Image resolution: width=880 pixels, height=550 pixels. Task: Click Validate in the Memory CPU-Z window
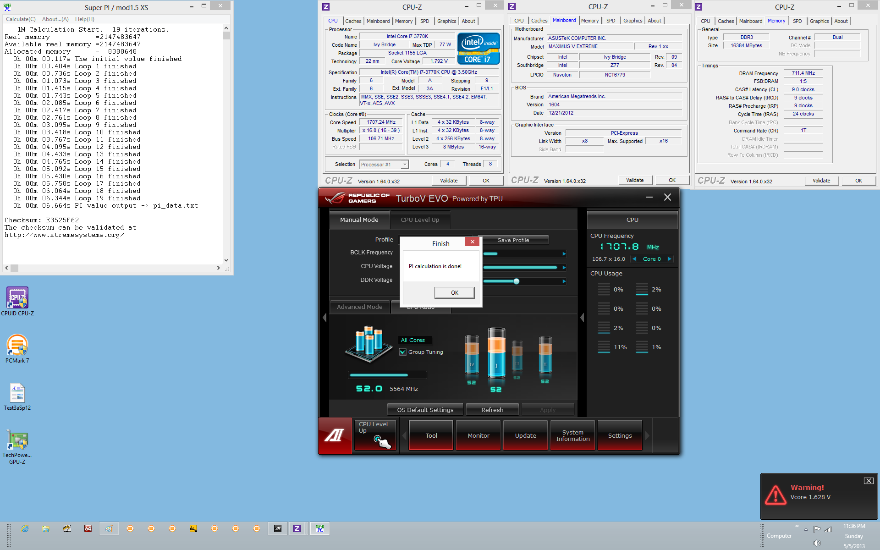[x=821, y=181]
